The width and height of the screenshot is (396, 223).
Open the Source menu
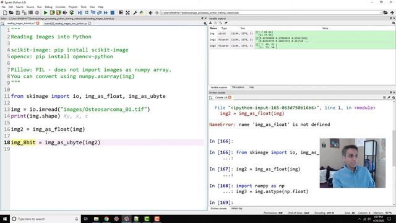30,7
